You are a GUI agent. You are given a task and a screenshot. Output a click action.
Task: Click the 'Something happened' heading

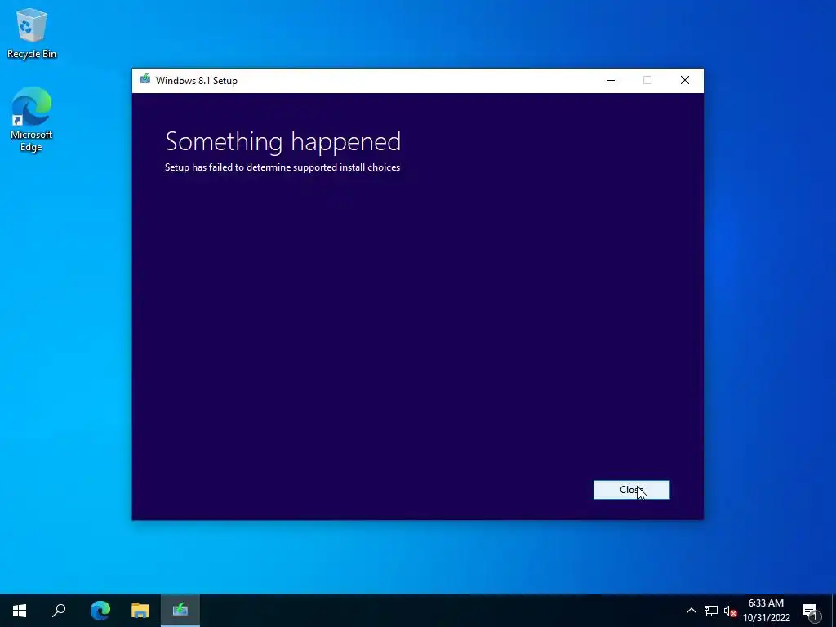[282, 142]
